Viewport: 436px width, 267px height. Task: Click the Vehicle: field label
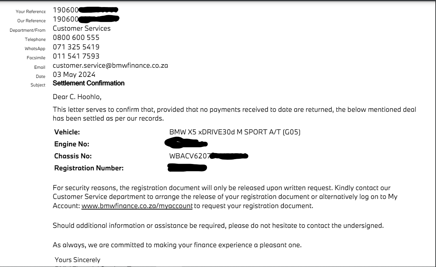click(67, 133)
